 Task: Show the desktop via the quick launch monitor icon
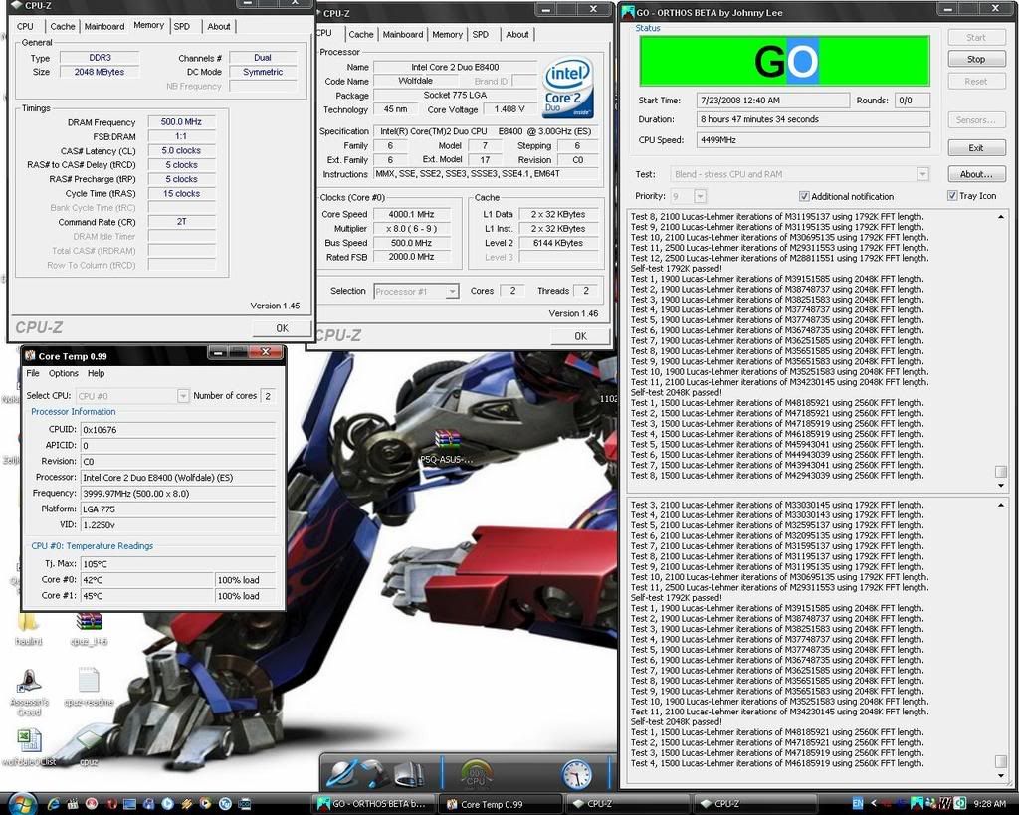coord(129,804)
